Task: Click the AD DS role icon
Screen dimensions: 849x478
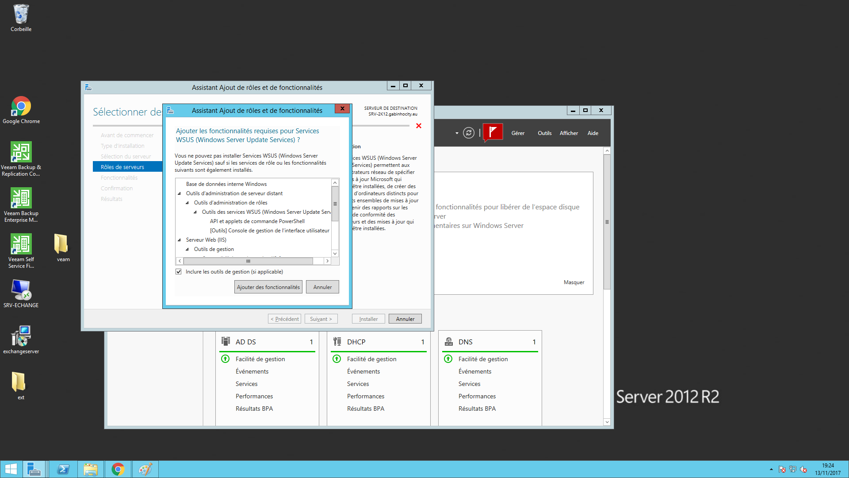Action: click(226, 341)
